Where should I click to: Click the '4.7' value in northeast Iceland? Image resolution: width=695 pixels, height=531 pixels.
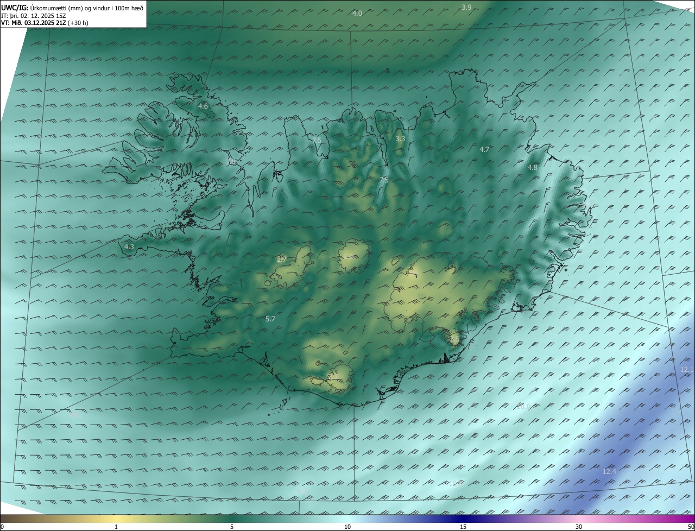(484, 149)
